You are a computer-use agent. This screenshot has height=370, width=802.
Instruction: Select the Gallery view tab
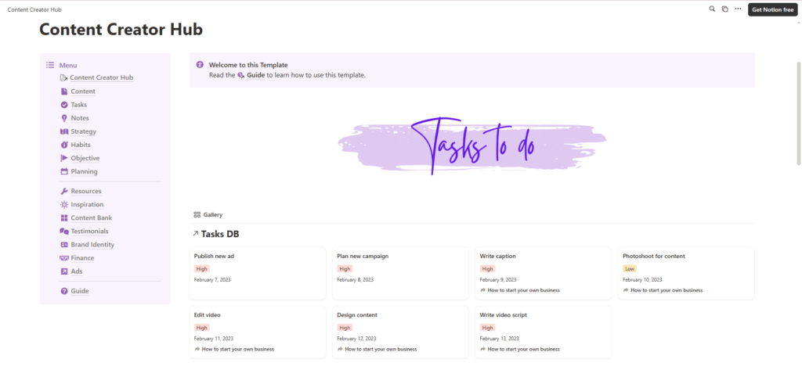coord(208,214)
